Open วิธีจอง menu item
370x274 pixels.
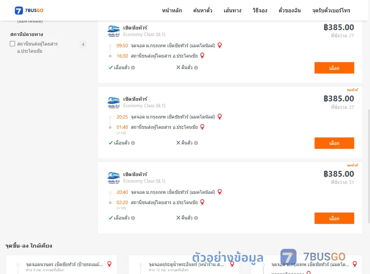point(260,10)
